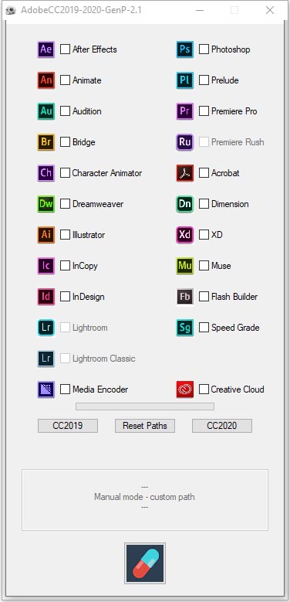
Task: Click the Flash Builder Fb icon
Action: 185,297
